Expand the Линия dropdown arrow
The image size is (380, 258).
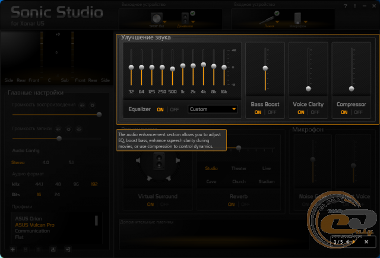point(277,22)
